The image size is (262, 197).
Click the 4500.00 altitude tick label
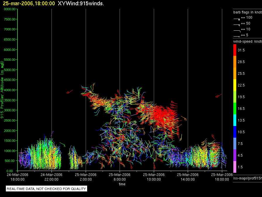pos(10,80)
